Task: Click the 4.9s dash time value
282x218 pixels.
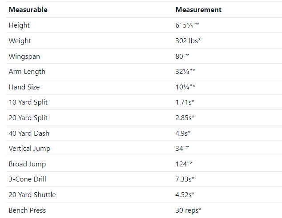Action: (183, 133)
